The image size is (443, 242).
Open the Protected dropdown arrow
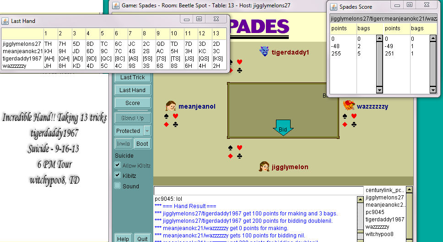[x=147, y=131]
